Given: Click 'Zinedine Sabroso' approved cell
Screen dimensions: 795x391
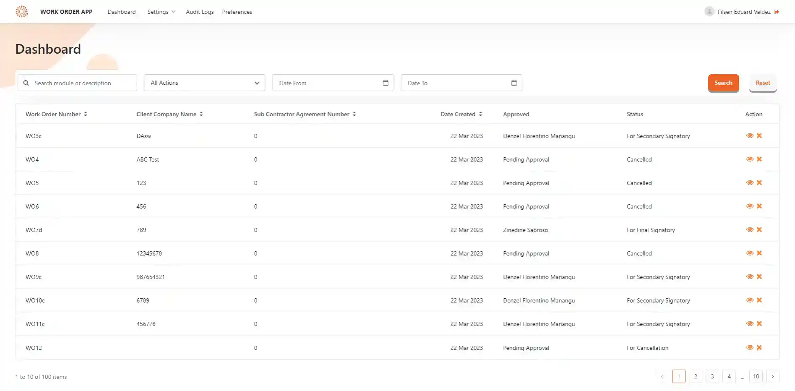Looking at the screenshot, I should (525, 230).
